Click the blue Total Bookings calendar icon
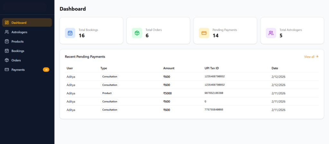Image resolution: width=329 pixels, height=144 pixels. (70, 33)
